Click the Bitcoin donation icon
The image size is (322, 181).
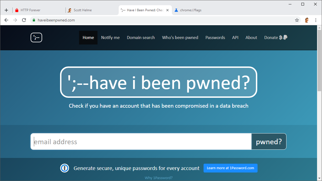pos(281,37)
